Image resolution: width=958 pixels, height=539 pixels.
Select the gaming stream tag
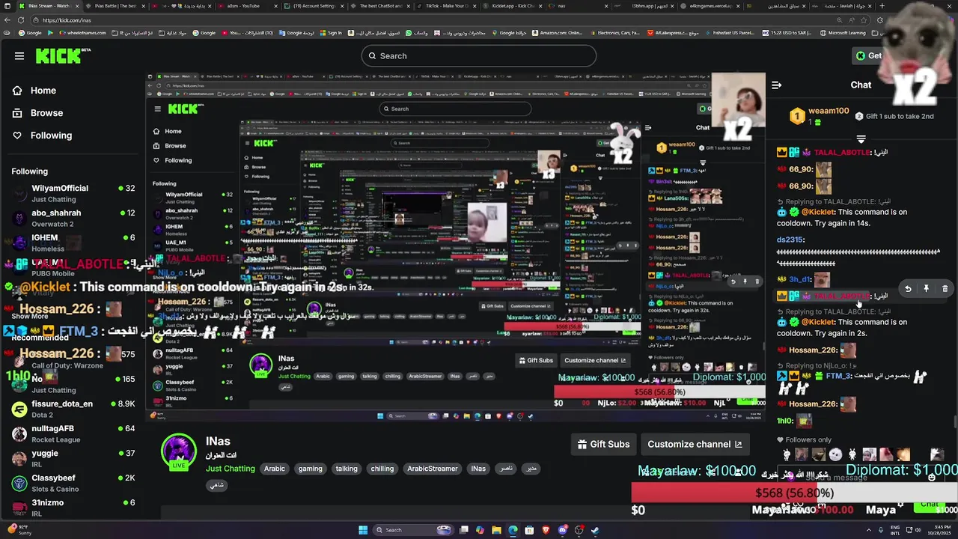[x=310, y=469]
